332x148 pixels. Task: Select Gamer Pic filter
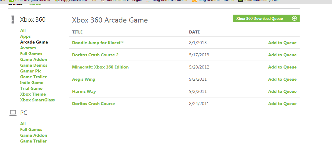tap(31, 71)
